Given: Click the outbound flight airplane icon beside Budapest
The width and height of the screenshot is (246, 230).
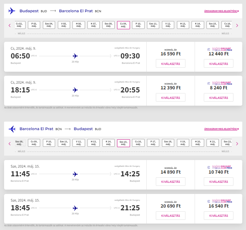Looking at the screenshot, I should (12, 11).
